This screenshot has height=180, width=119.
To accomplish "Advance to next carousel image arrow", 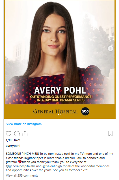I will tap(111, 48).
